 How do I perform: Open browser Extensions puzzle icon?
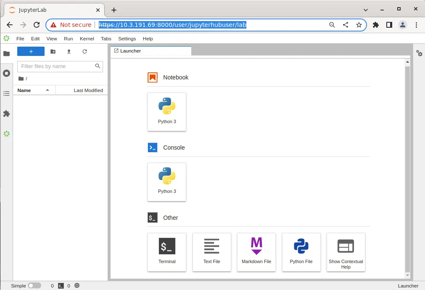(x=376, y=25)
